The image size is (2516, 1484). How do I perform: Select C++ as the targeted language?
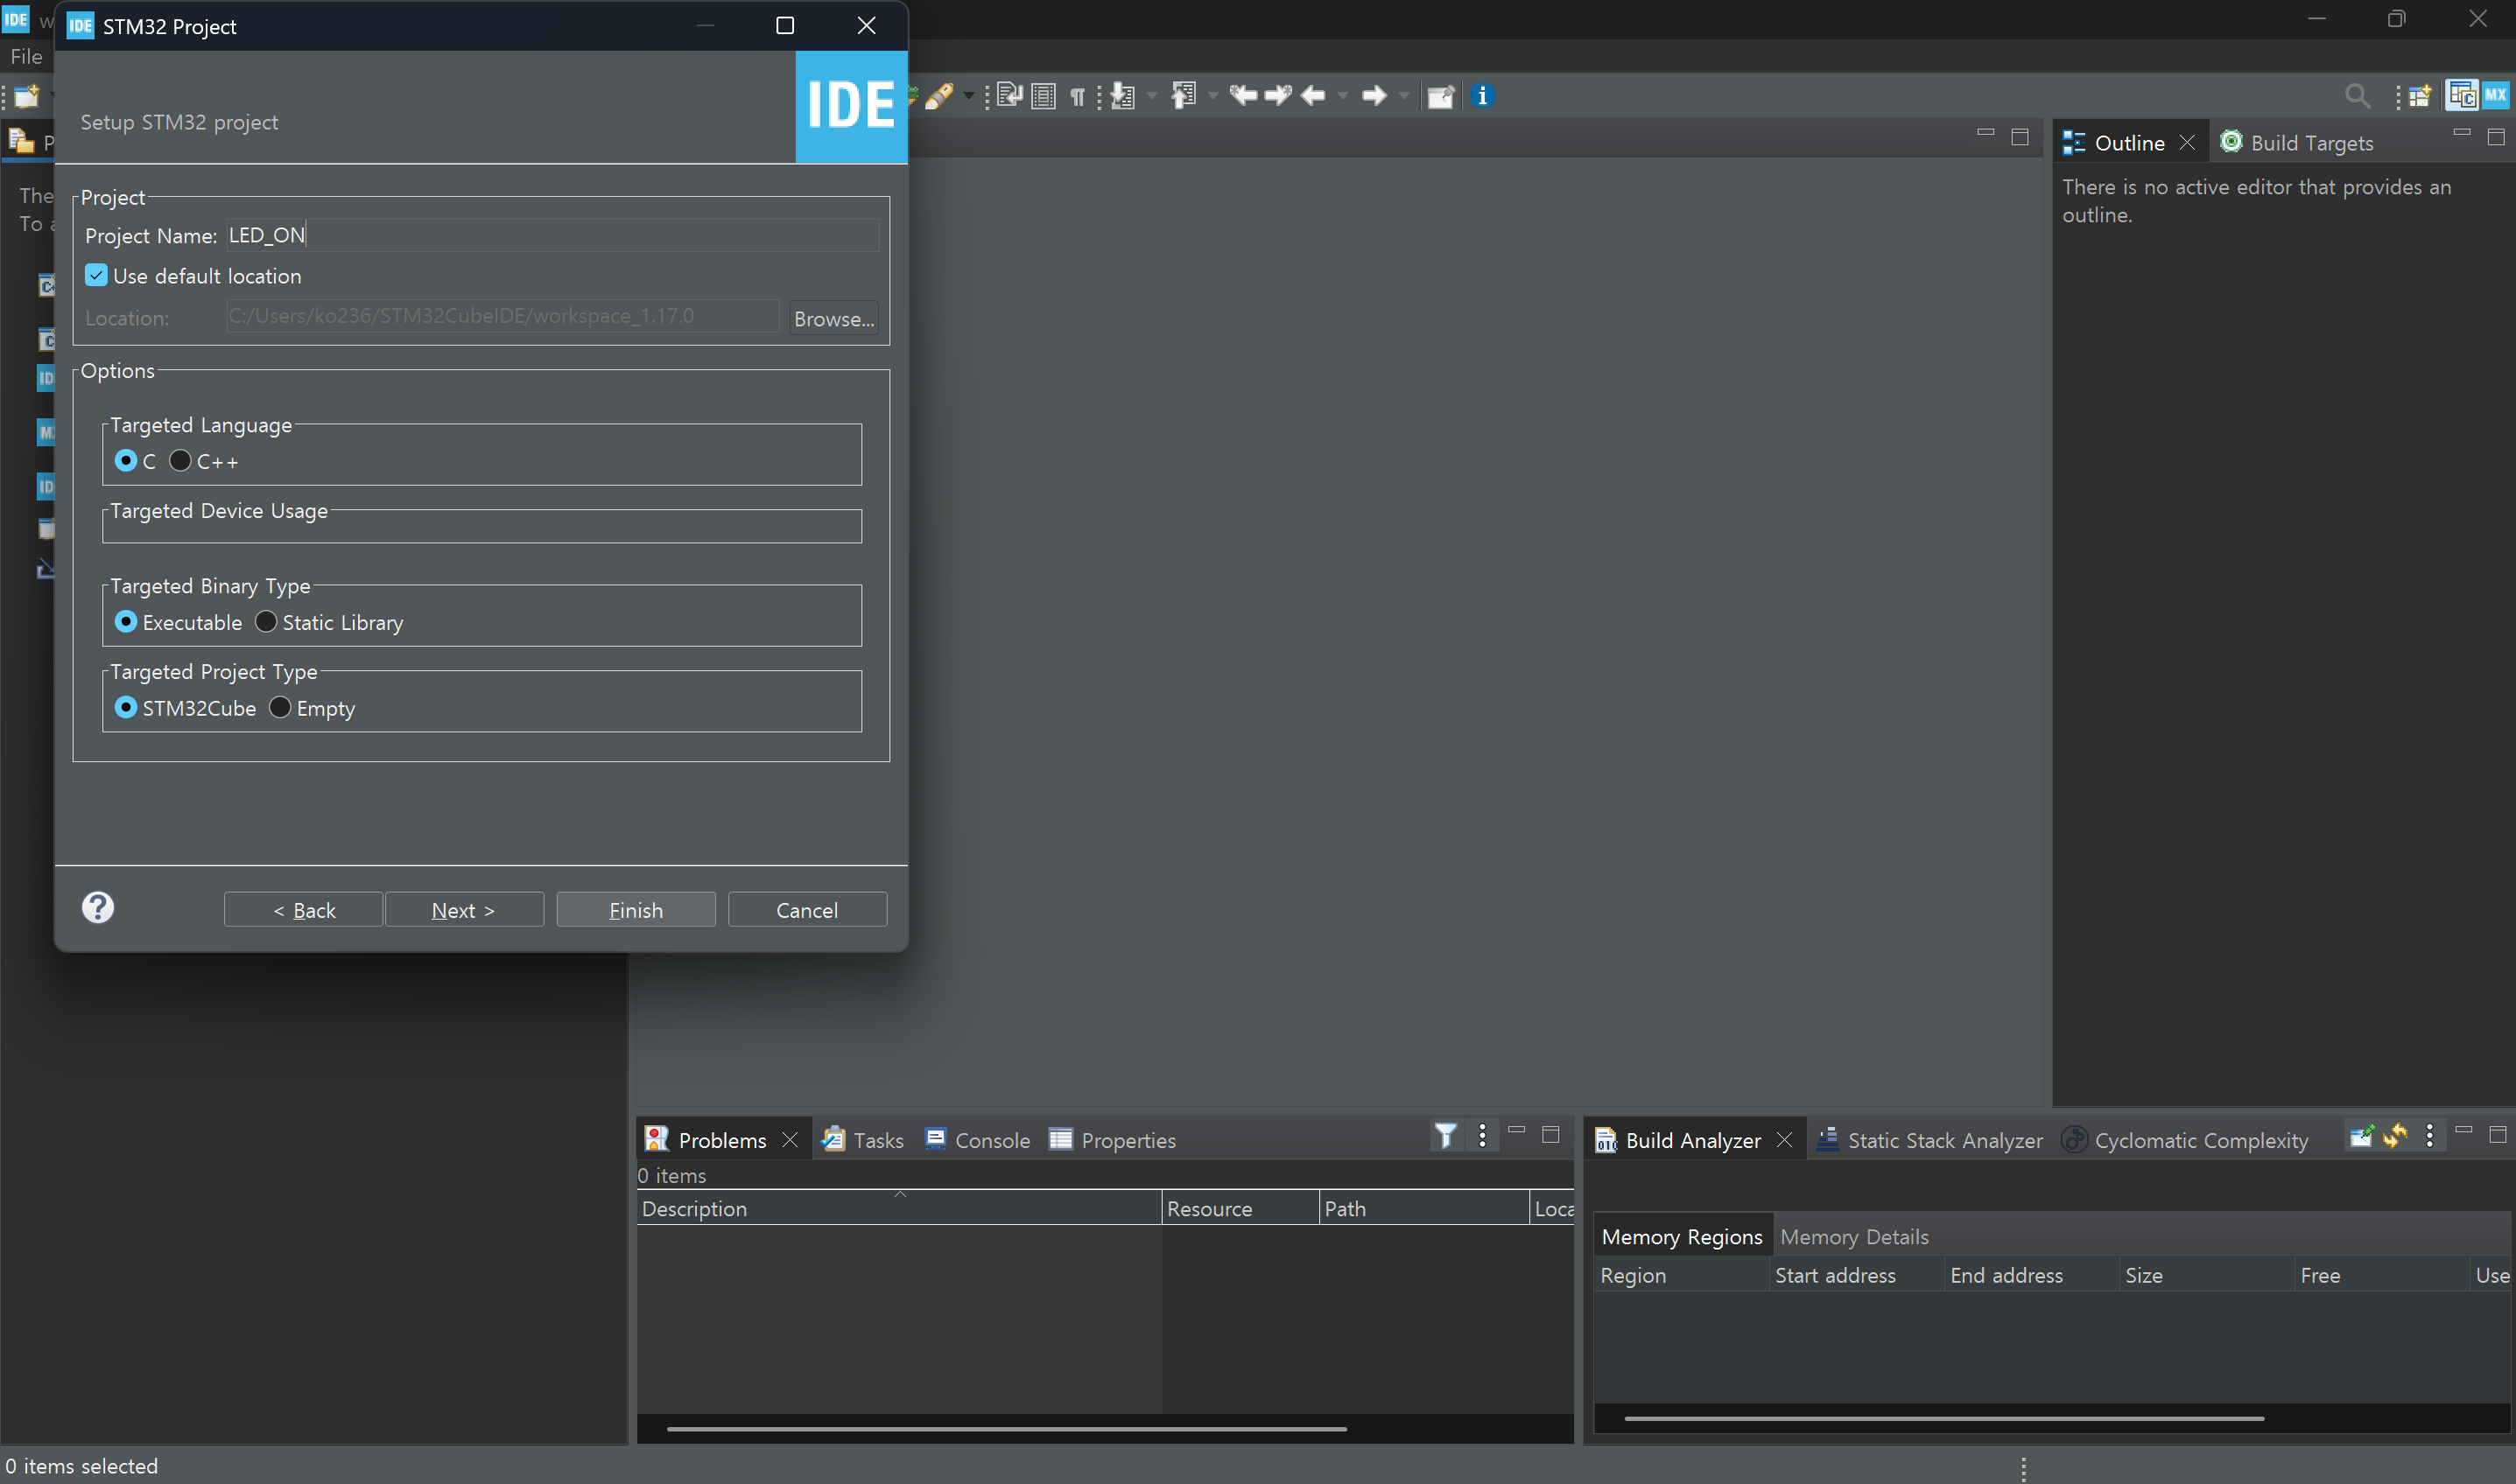180,461
